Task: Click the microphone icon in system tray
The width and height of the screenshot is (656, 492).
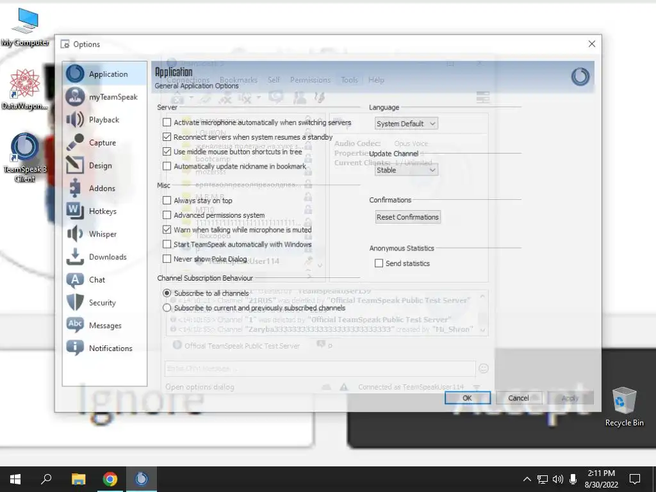Action: [573, 479]
